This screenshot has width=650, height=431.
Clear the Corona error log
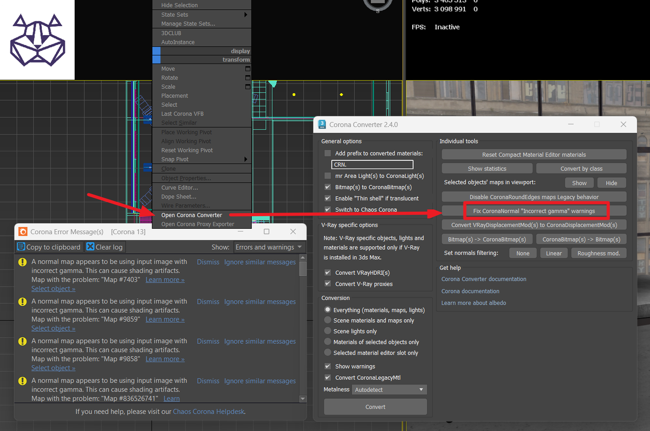pos(105,247)
